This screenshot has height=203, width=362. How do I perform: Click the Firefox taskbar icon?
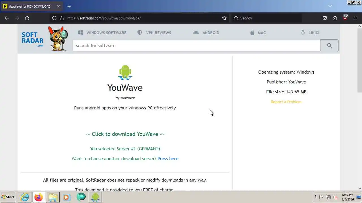tap(39, 197)
